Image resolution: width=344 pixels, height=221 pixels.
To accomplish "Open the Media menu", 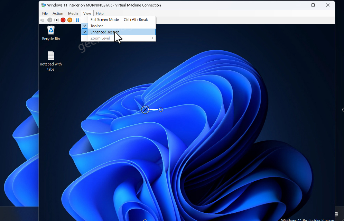I will (73, 13).
